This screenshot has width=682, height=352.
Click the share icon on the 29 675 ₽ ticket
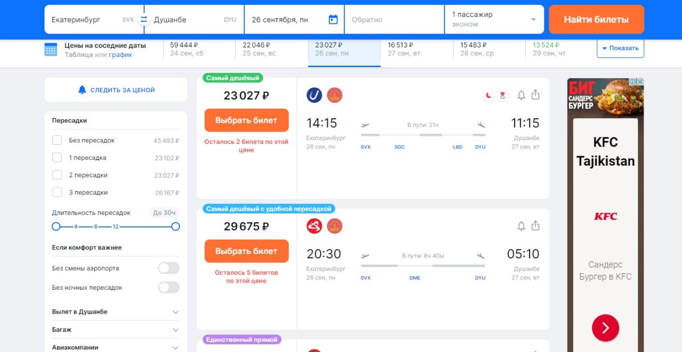(x=535, y=226)
